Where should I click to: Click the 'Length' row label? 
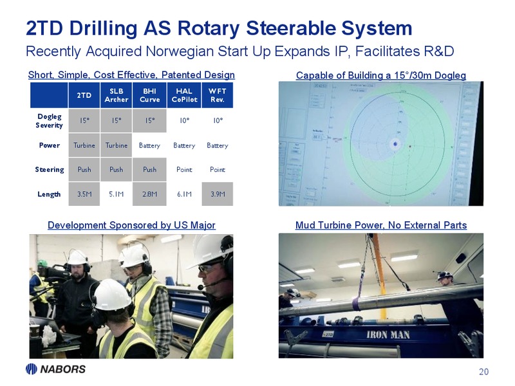[49, 194]
